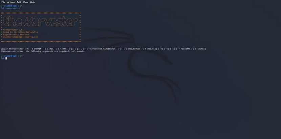Image resolution: width=281 pixels, height=139 pixels.
Task: Open the File menu
Action: [3, 2]
